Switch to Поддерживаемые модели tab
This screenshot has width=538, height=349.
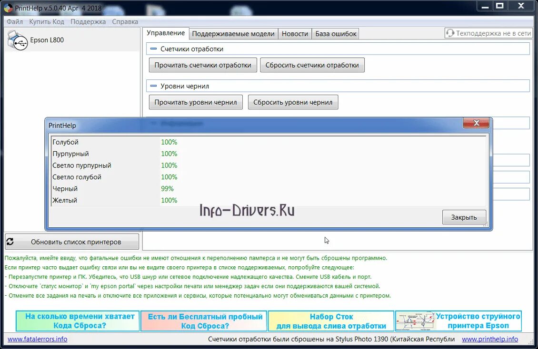coord(233,34)
